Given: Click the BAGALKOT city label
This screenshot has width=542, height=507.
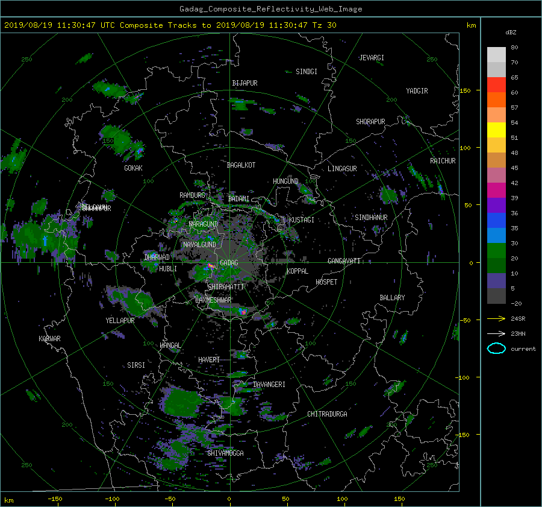Looking at the screenshot, I should point(241,165).
